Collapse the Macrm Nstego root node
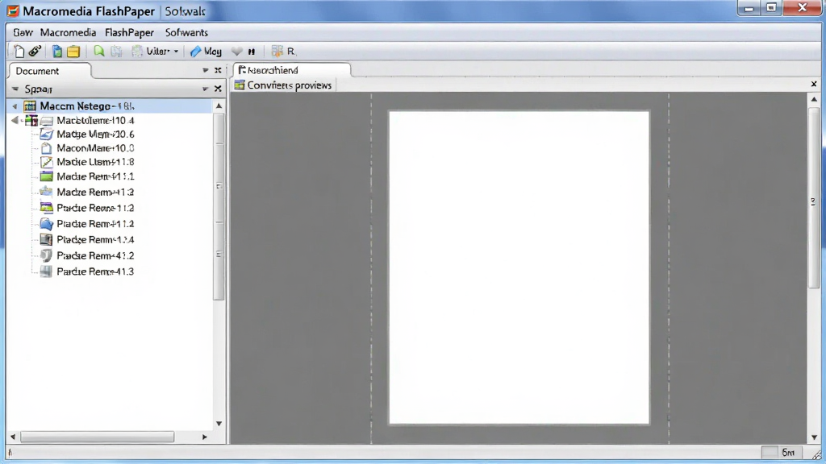Viewport: 826px width, 464px height. tap(15, 106)
